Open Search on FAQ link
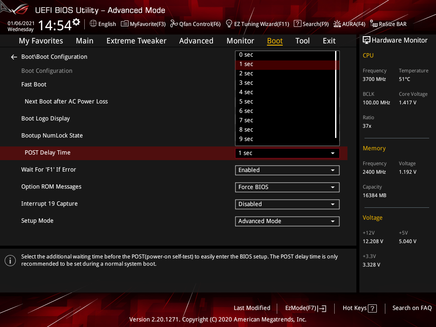This screenshot has height=327, width=436. coord(412,308)
